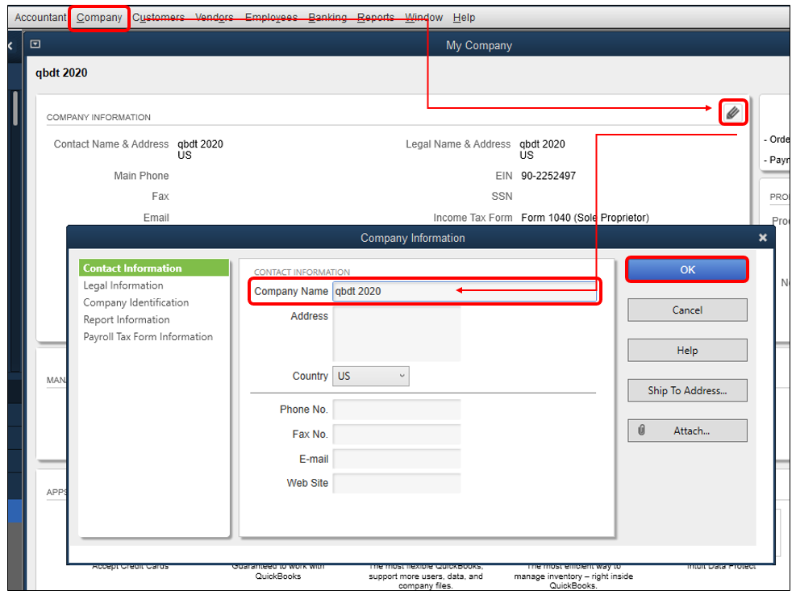The width and height of the screenshot is (796, 595).
Task: Open the Reports menu
Action: [x=376, y=17]
